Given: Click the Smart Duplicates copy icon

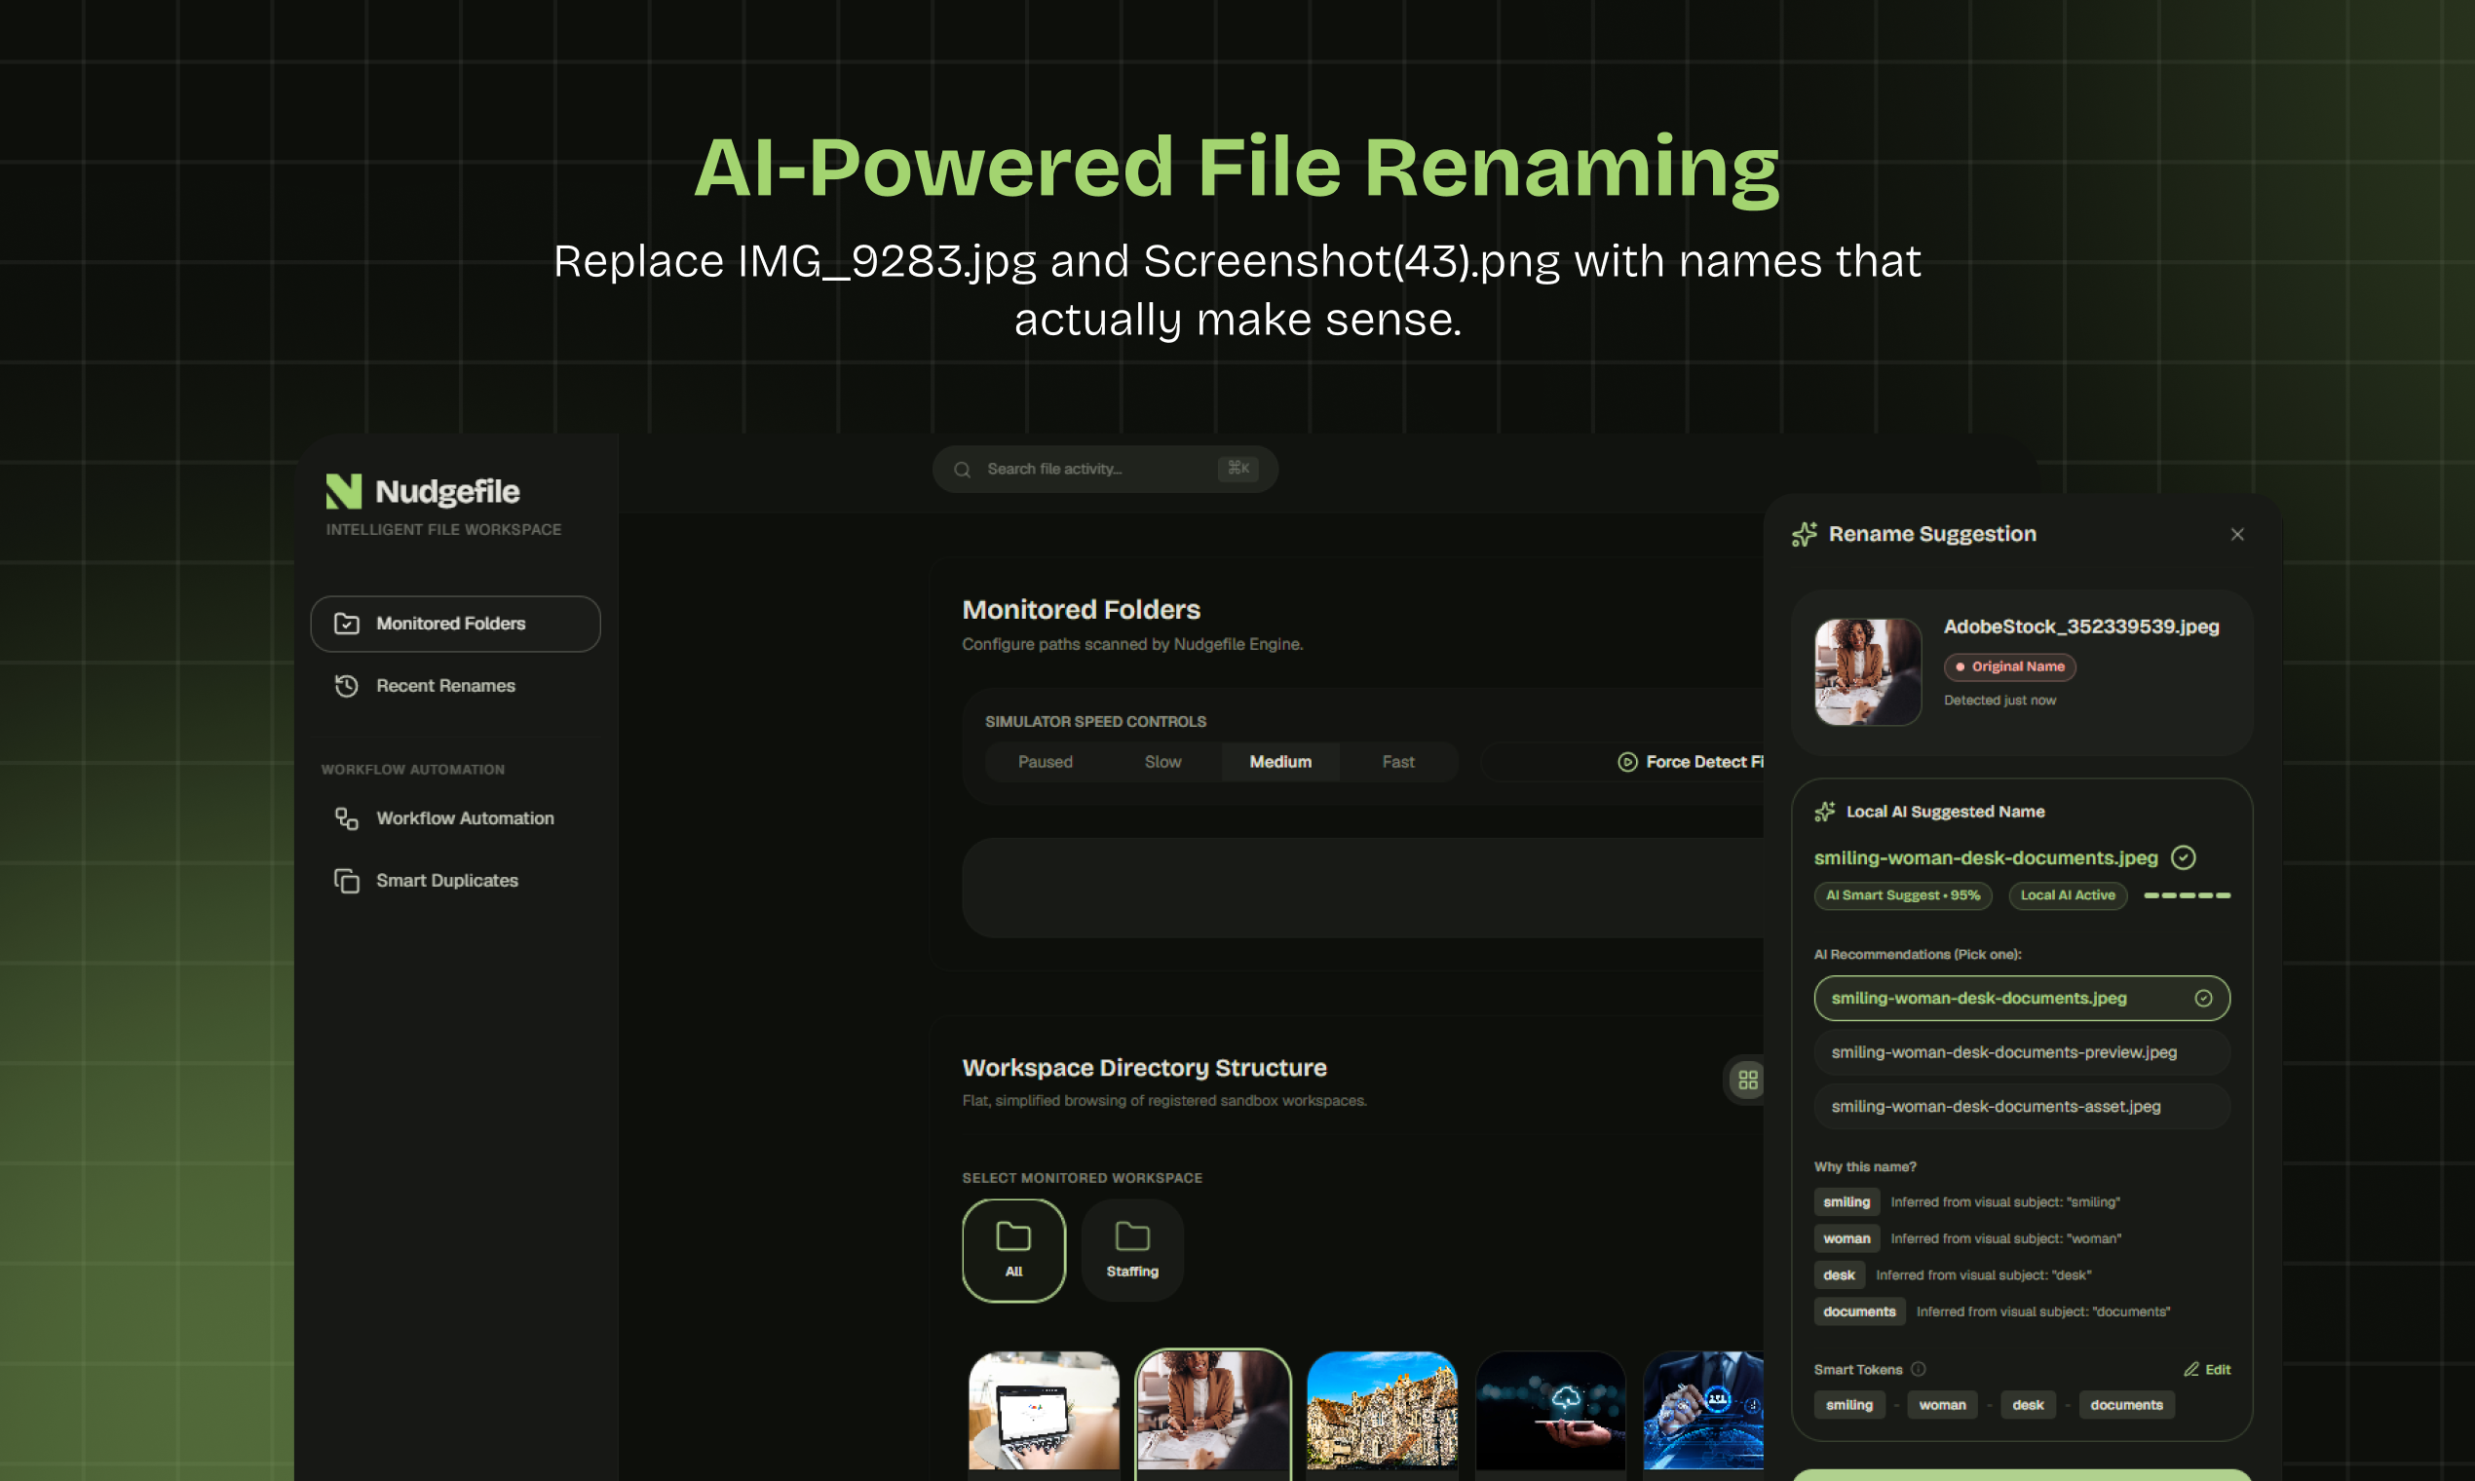Looking at the screenshot, I should coord(346,880).
